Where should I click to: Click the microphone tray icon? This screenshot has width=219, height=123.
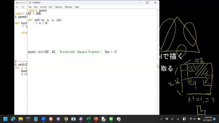pos(172,119)
